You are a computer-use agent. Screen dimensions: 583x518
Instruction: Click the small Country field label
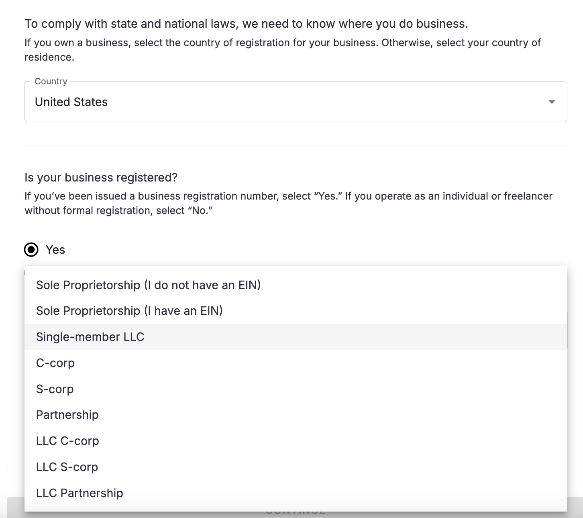(51, 81)
